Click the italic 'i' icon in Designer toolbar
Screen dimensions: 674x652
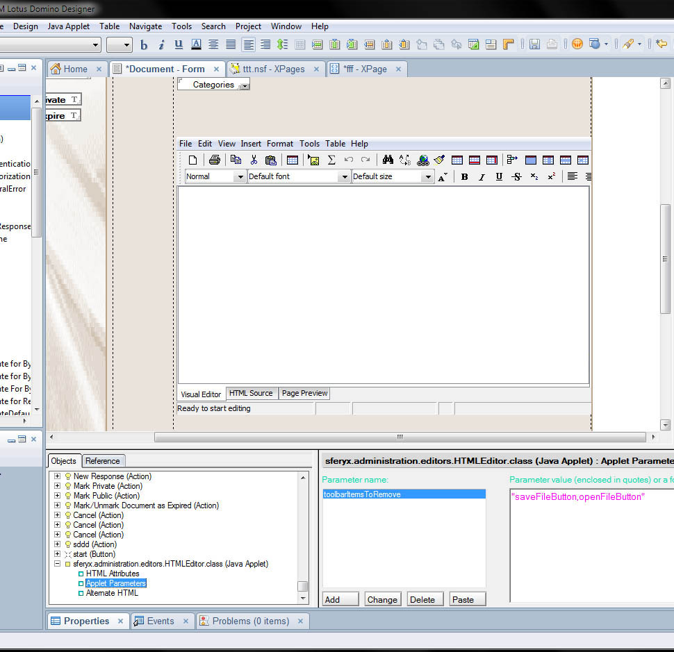[x=161, y=44]
